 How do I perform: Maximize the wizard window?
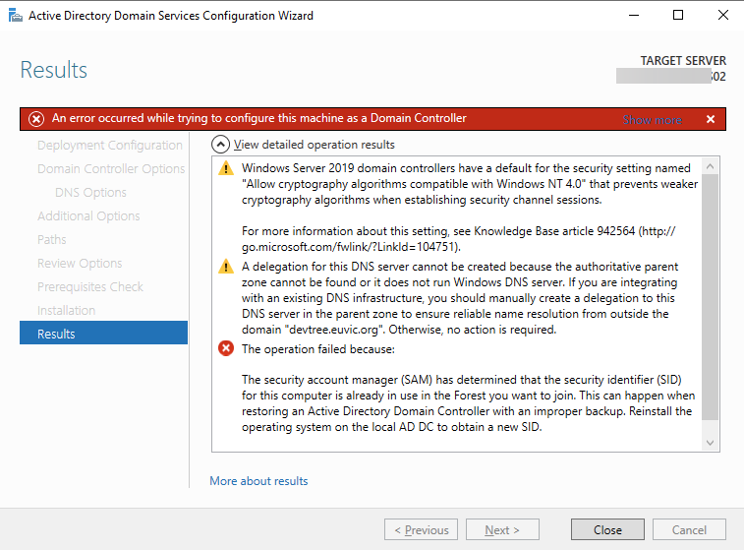click(678, 16)
